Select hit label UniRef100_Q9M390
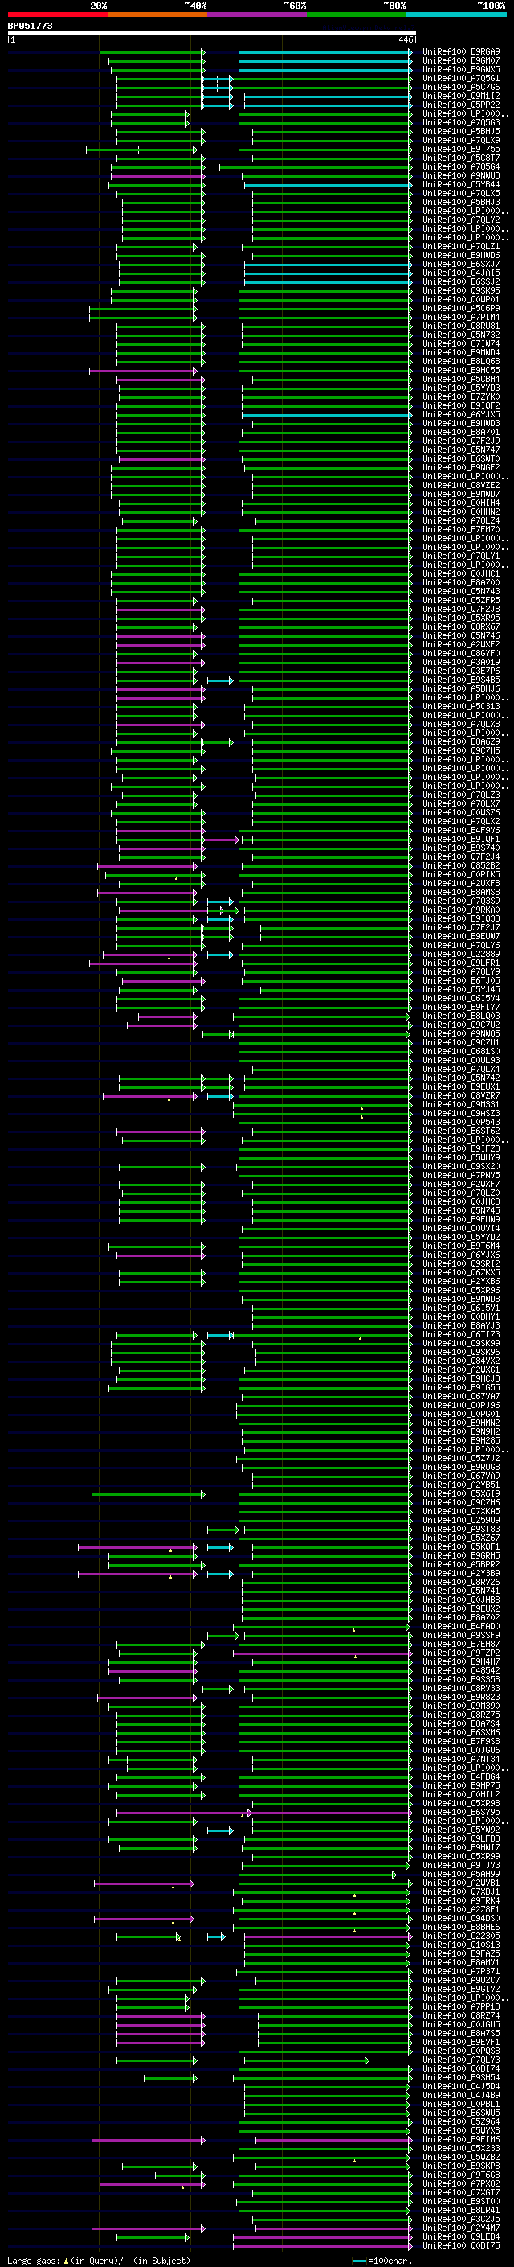 (461, 1705)
